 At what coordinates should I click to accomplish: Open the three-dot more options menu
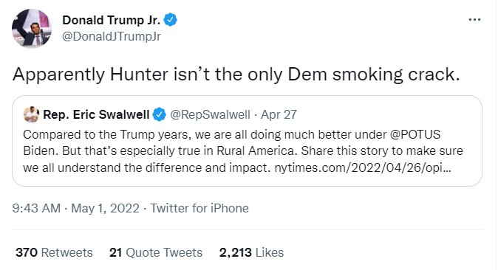(x=474, y=20)
